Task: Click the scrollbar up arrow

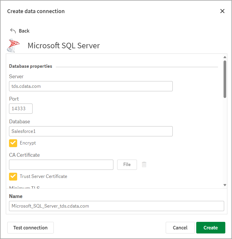Action: click(x=225, y=57)
